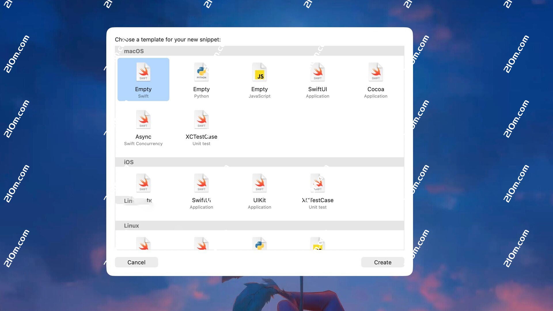Choose the Empty Python template icon
Image resolution: width=553 pixels, height=311 pixels.
201,72
